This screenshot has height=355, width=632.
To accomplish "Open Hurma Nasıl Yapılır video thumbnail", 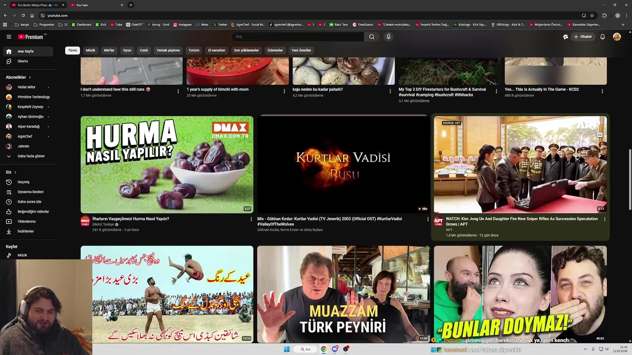I will coord(167,165).
